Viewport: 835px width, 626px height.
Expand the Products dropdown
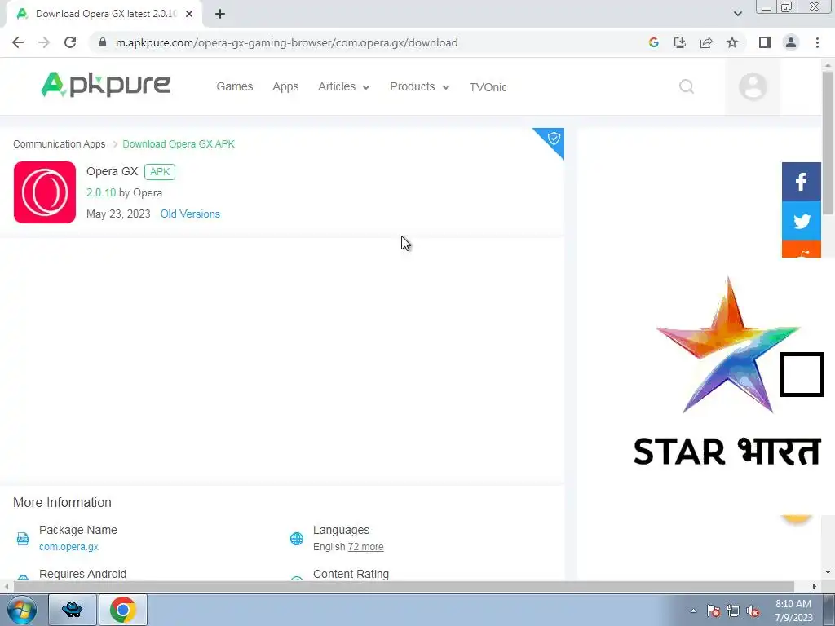pyautogui.click(x=420, y=86)
